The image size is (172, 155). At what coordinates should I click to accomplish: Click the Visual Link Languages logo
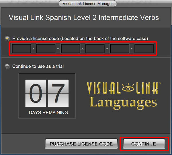pyautogui.click(x=124, y=96)
